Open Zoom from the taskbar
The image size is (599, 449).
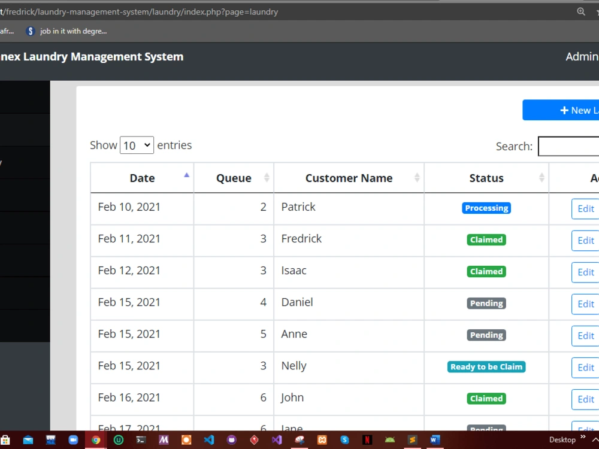[x=73, y=440]
